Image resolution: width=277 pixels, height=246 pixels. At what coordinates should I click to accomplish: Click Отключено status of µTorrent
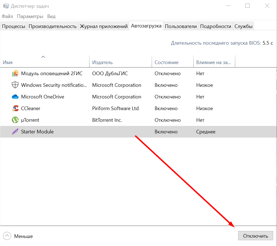pyautogui.click(x=167, y=120)
